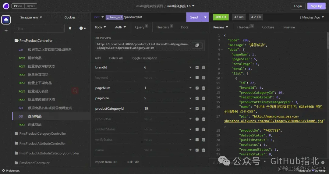Image resolution: width=329 pixels, height=174 pixels.
Task: Open the Preview mode dropdown
Action: pyautogui.click(x=221, y=27)
